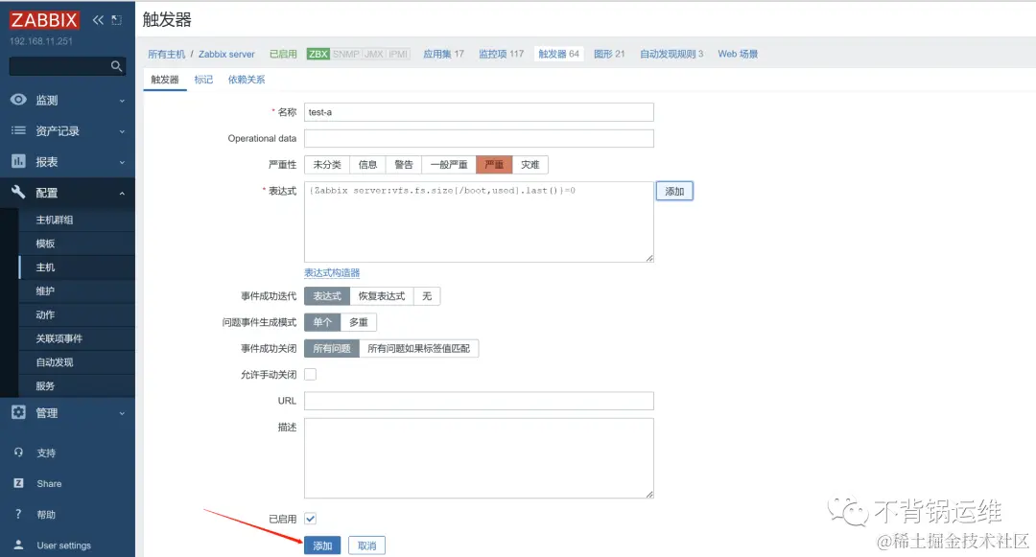
Task: Open the 管理 gear icon
Action: (19, 413)
